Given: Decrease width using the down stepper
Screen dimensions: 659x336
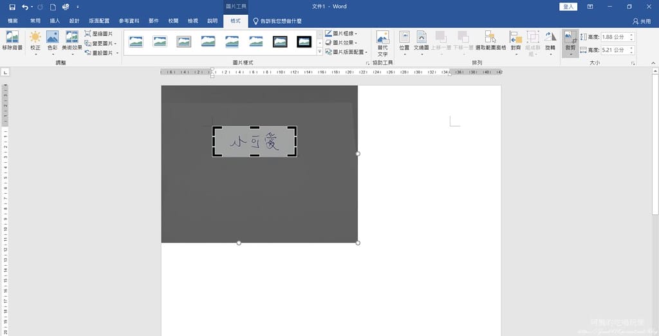Looking at the screenshot, I should tap(632, 53).
